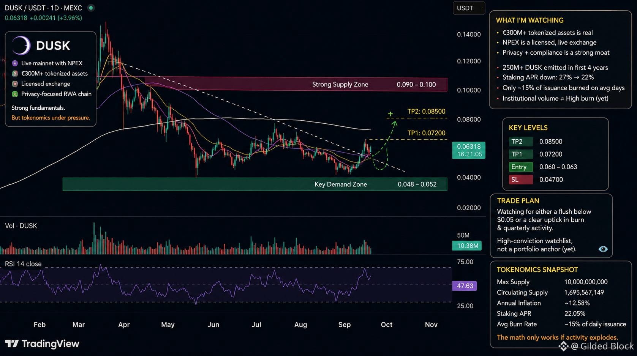The height and width of the screenshot is (356, 637).
Task: Click the 0.048 – 0.052 demand zone range
Action: point(417,184)
